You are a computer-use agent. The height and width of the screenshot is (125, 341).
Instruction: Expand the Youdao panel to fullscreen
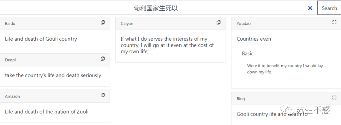[x=334, y=22]
